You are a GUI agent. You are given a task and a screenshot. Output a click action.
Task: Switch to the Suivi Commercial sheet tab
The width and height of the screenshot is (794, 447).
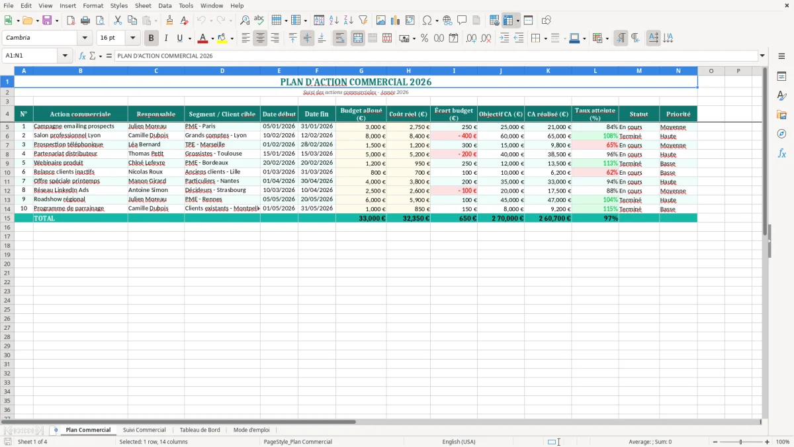tap(144, 430)
